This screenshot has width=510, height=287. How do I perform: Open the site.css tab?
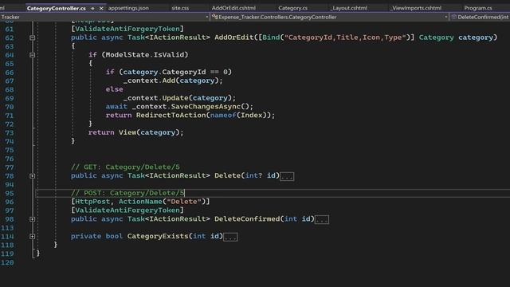point(180,8)
